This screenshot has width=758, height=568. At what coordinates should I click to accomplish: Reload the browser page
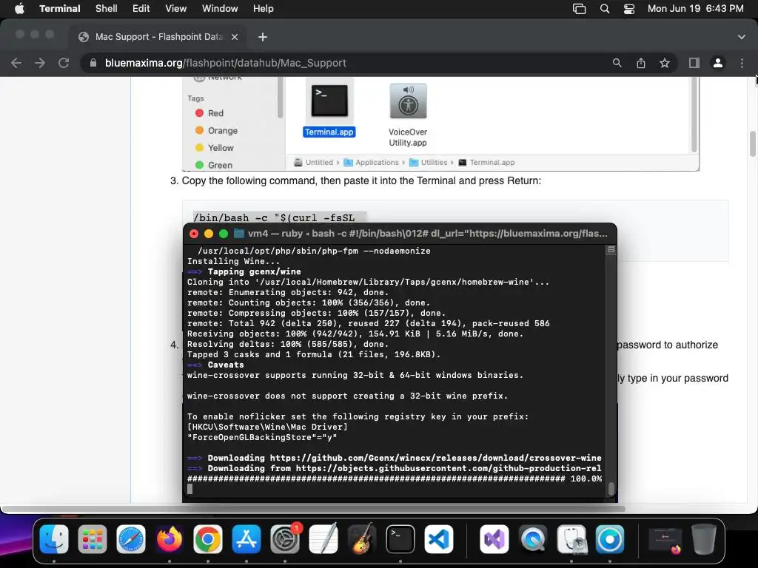tap(64, 63)
